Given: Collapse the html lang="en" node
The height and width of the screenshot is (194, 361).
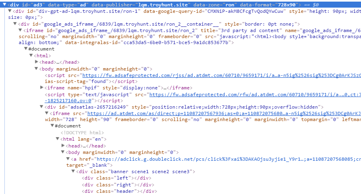Looking at the screenshot, I should tap(57, 139).
